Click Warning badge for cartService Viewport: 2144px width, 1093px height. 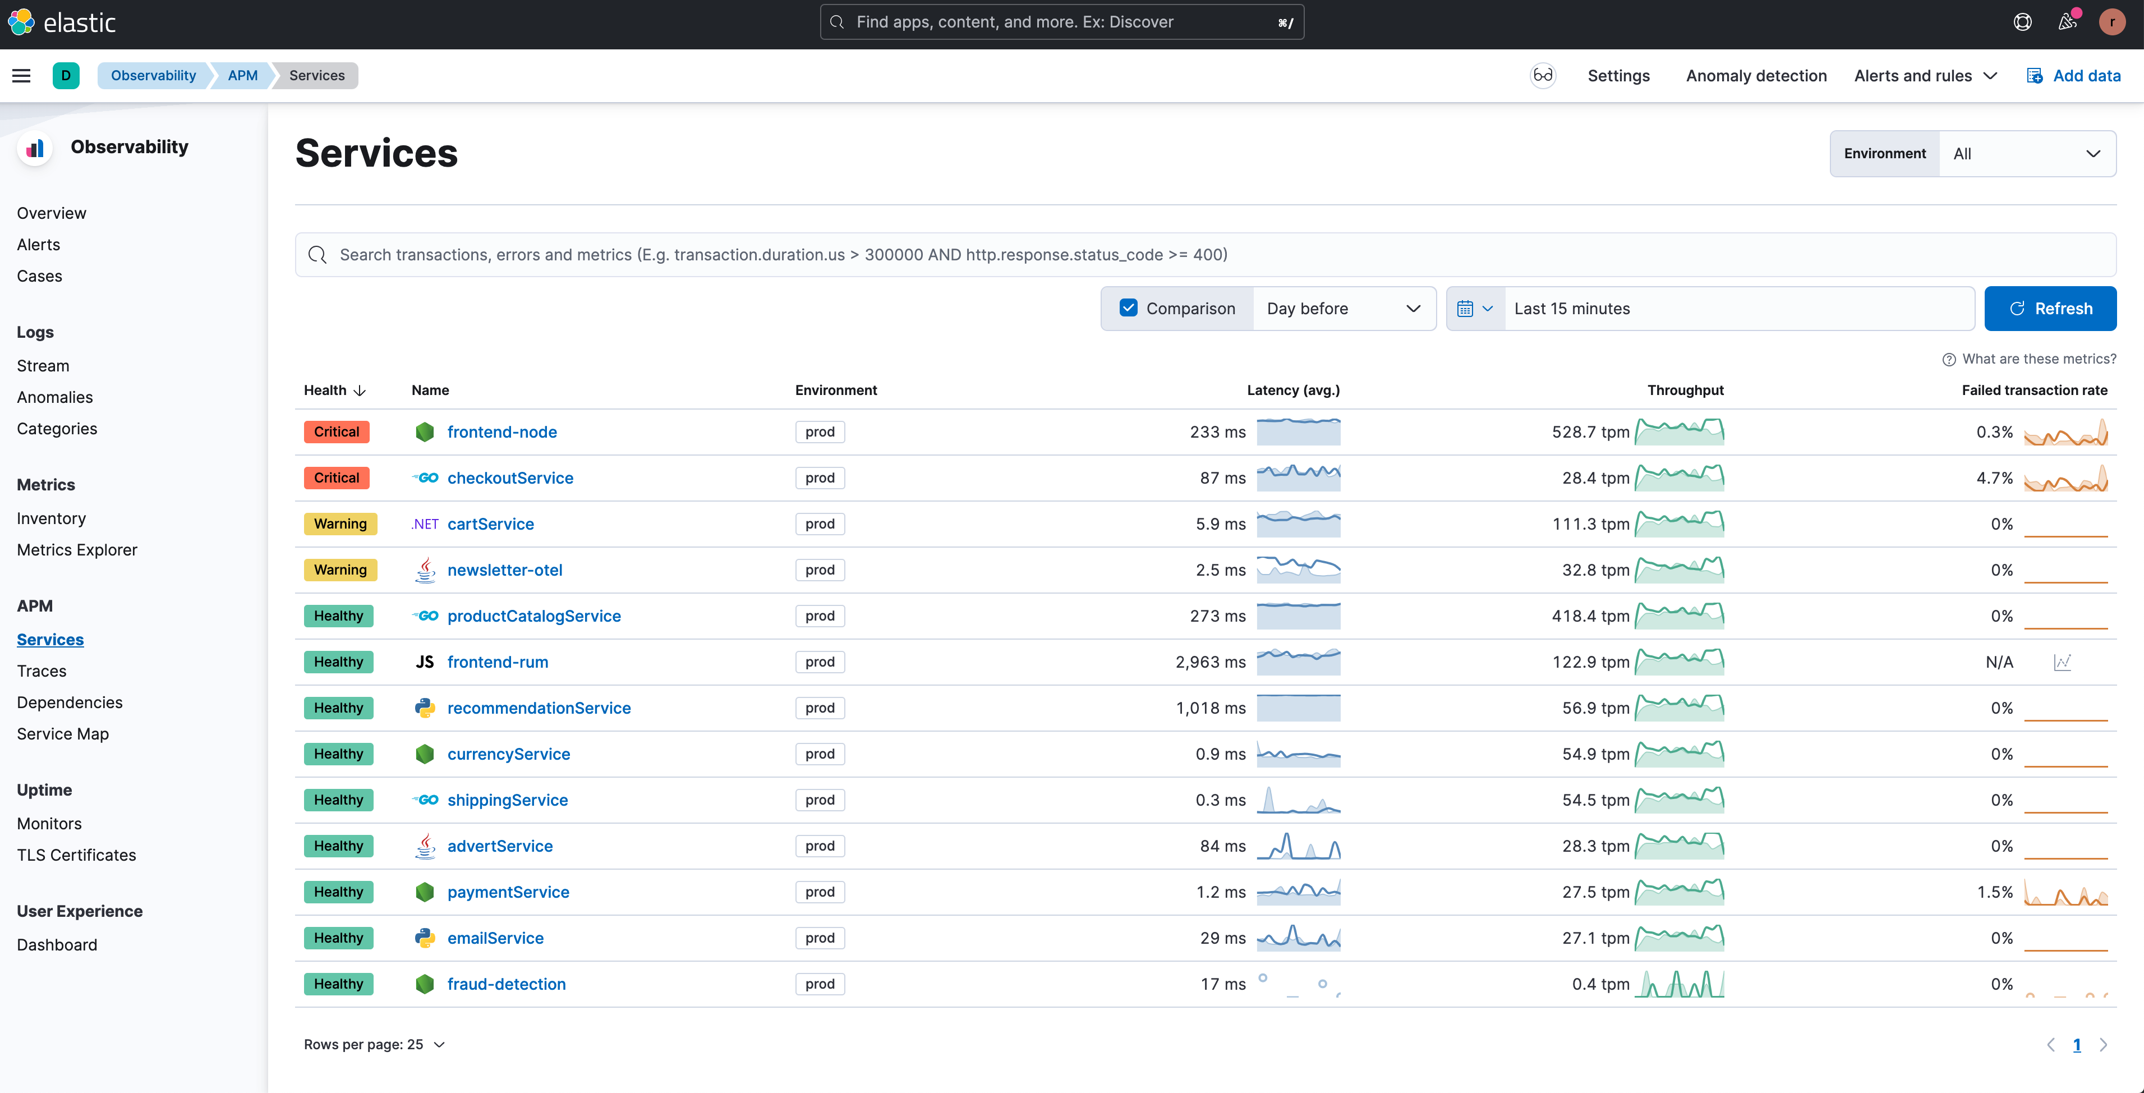(341, 525)
